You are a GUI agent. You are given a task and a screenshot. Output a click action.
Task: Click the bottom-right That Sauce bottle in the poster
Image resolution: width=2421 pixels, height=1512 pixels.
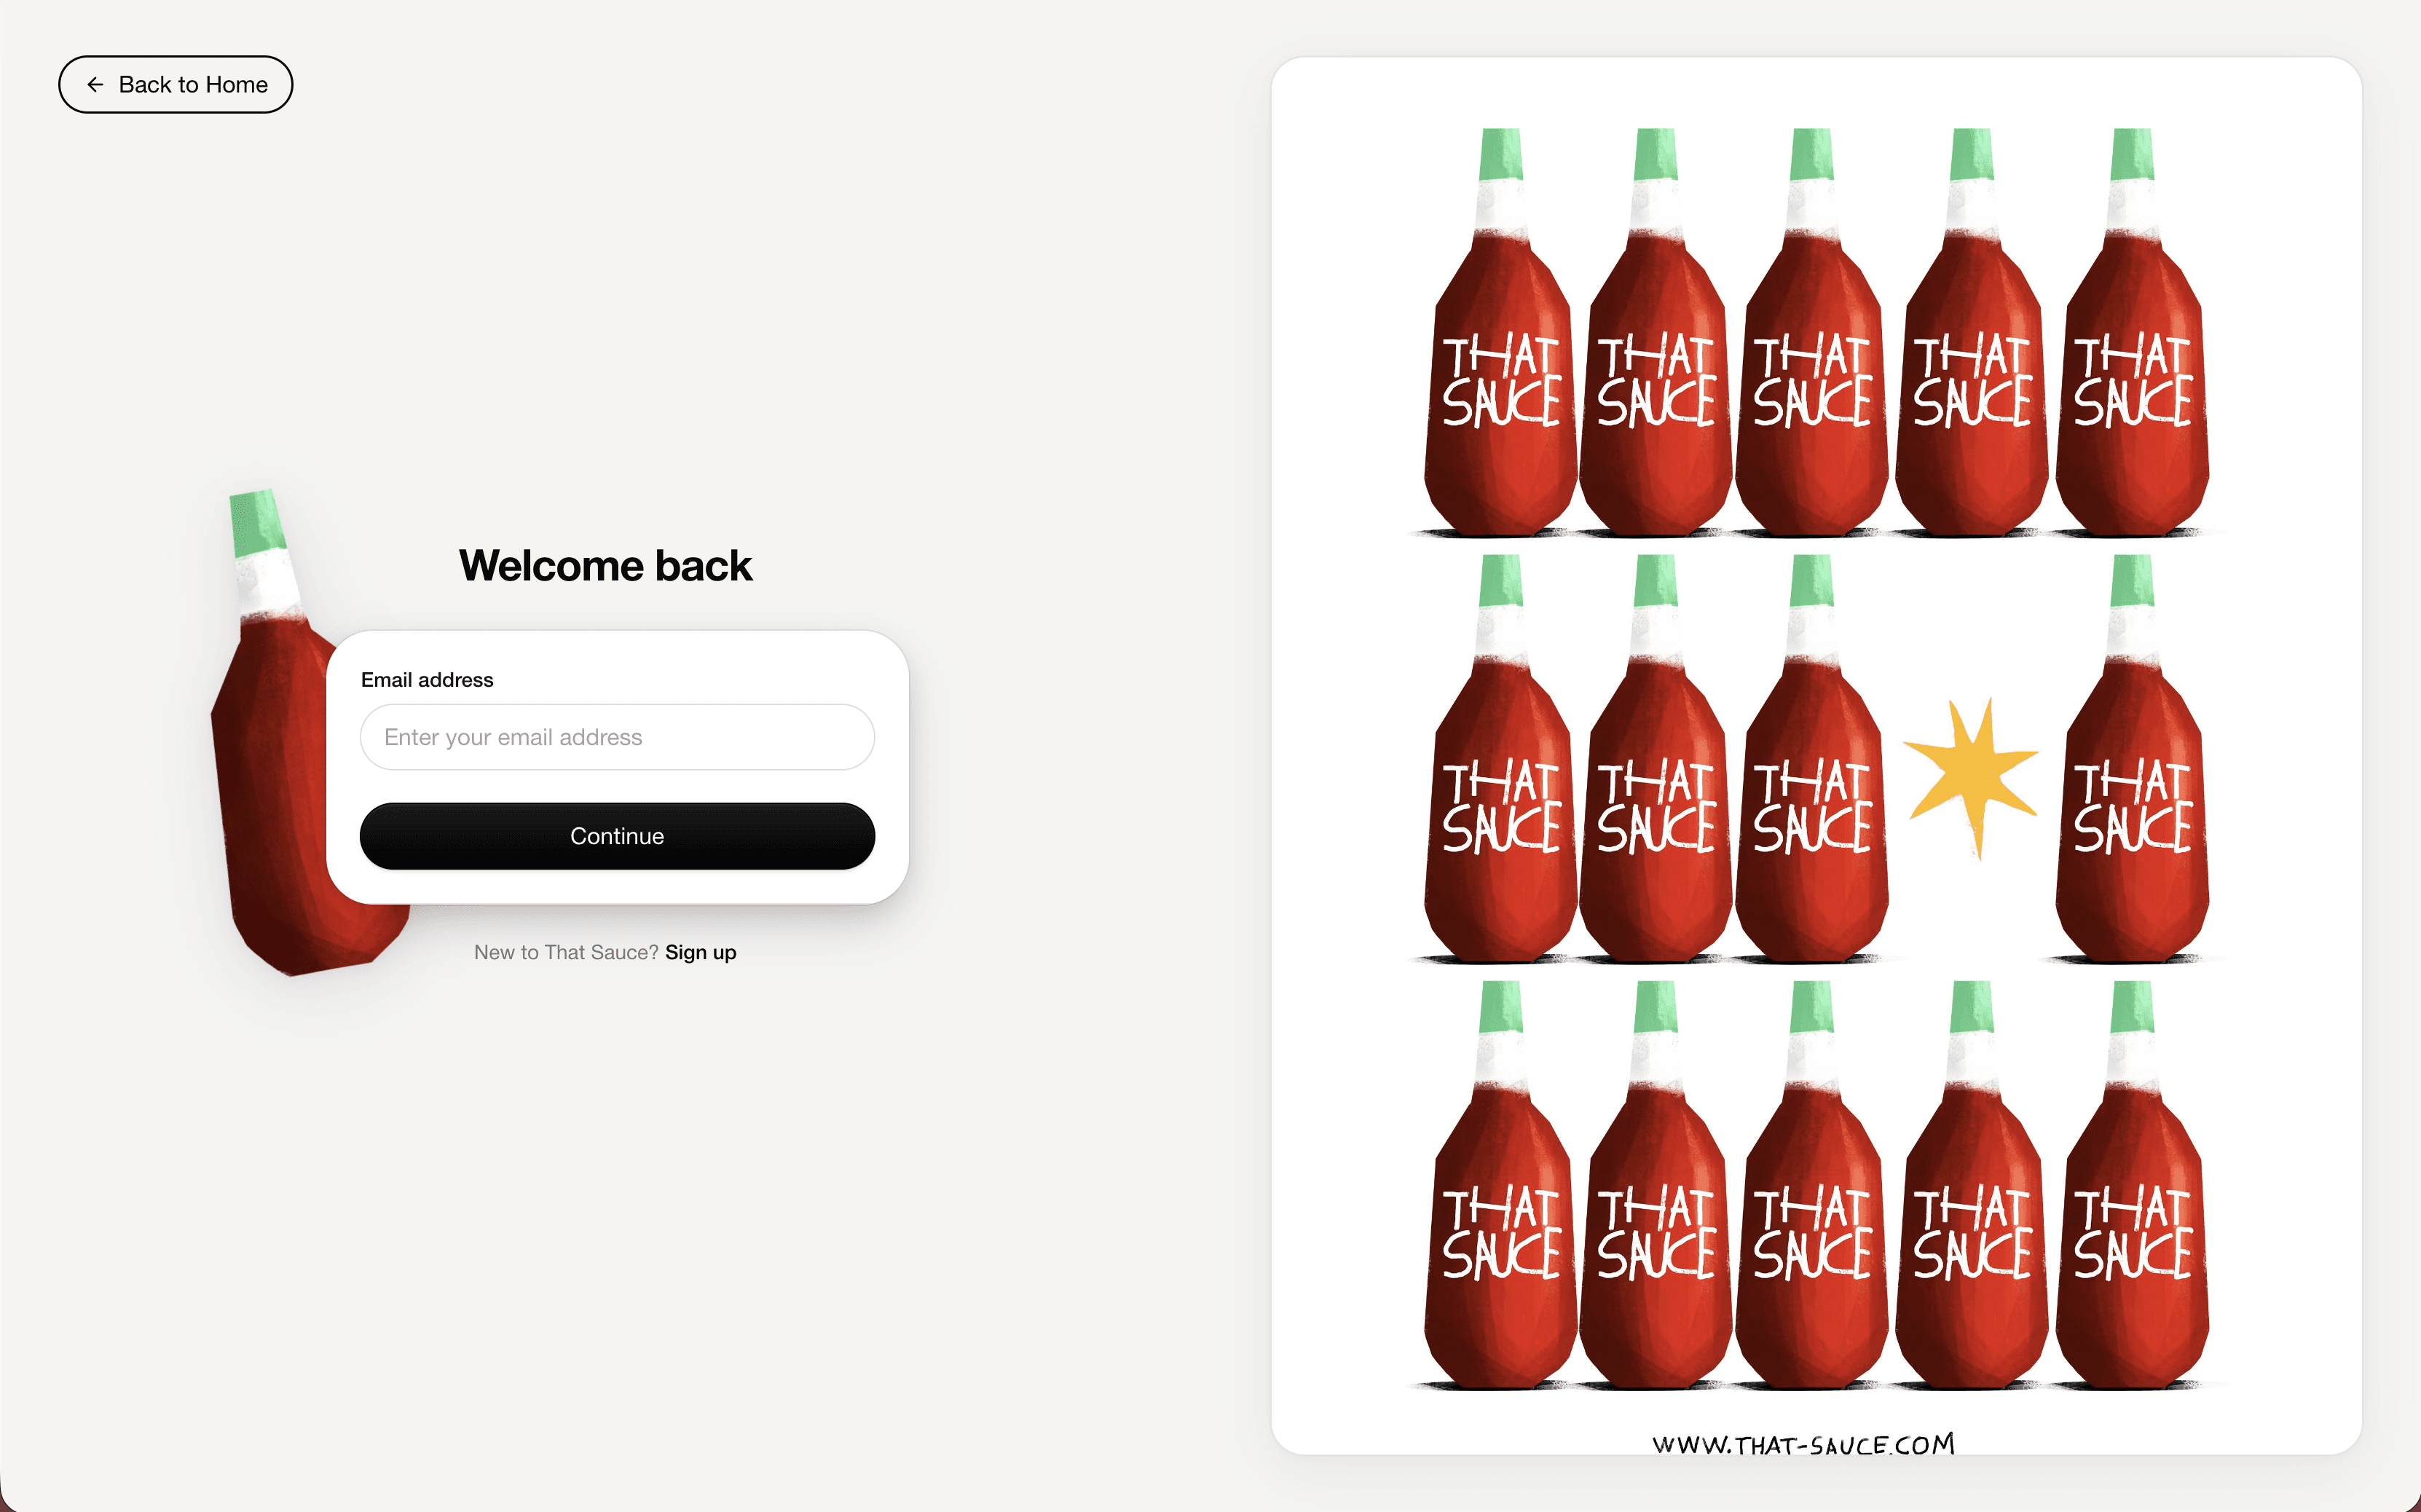[x=2132, y=1185]
